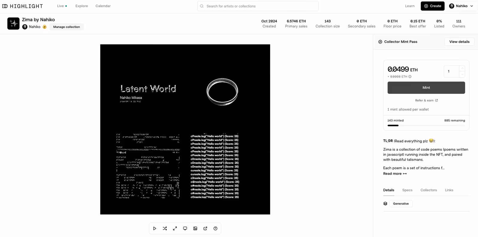
Task: Increase mint quantity with up arrow
Action: [x=462, y=69]
